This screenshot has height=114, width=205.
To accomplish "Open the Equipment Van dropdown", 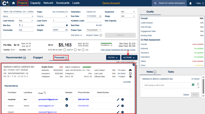I will pyautogui.click(x=128, y=12).
